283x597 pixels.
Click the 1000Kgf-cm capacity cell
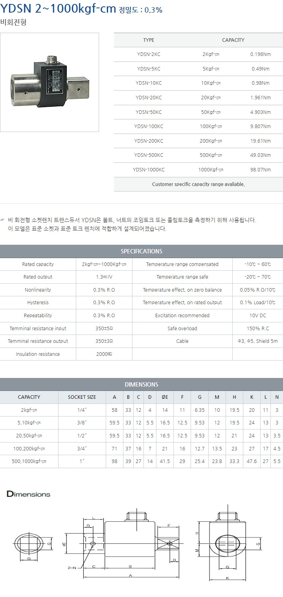click(x=211, y=169)
